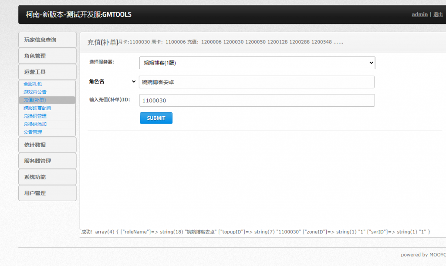This screenshot has width=446, height=266.
Task: Click the admin user link
Action: coord(419,14)
